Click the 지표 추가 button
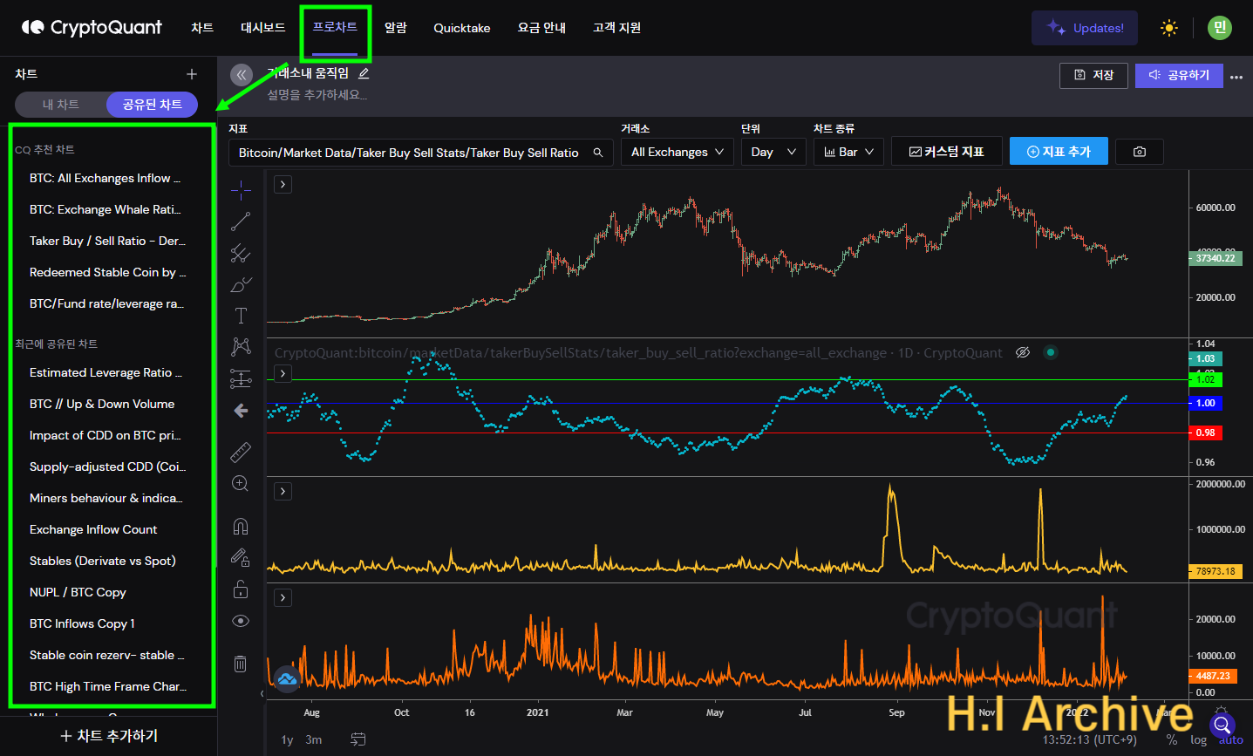Viewport: 1253px width, 756px height. tap(1059, 152)
